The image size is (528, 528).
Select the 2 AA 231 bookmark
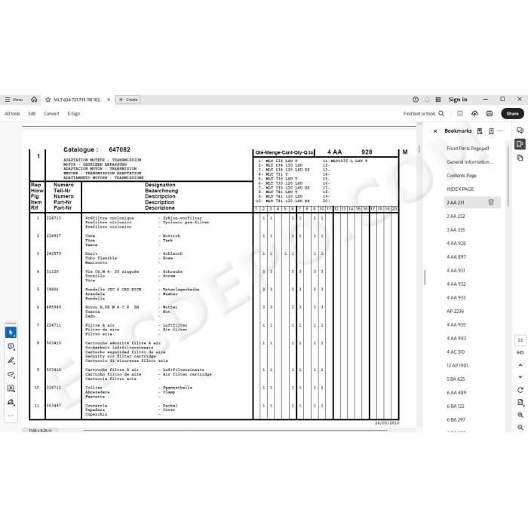tap(456, 202)
